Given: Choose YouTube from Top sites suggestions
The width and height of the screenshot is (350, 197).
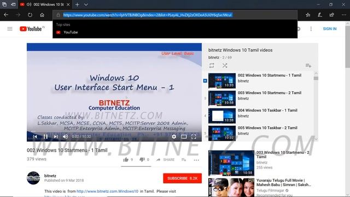Looking at the screenshot, I should coord(175,32).
